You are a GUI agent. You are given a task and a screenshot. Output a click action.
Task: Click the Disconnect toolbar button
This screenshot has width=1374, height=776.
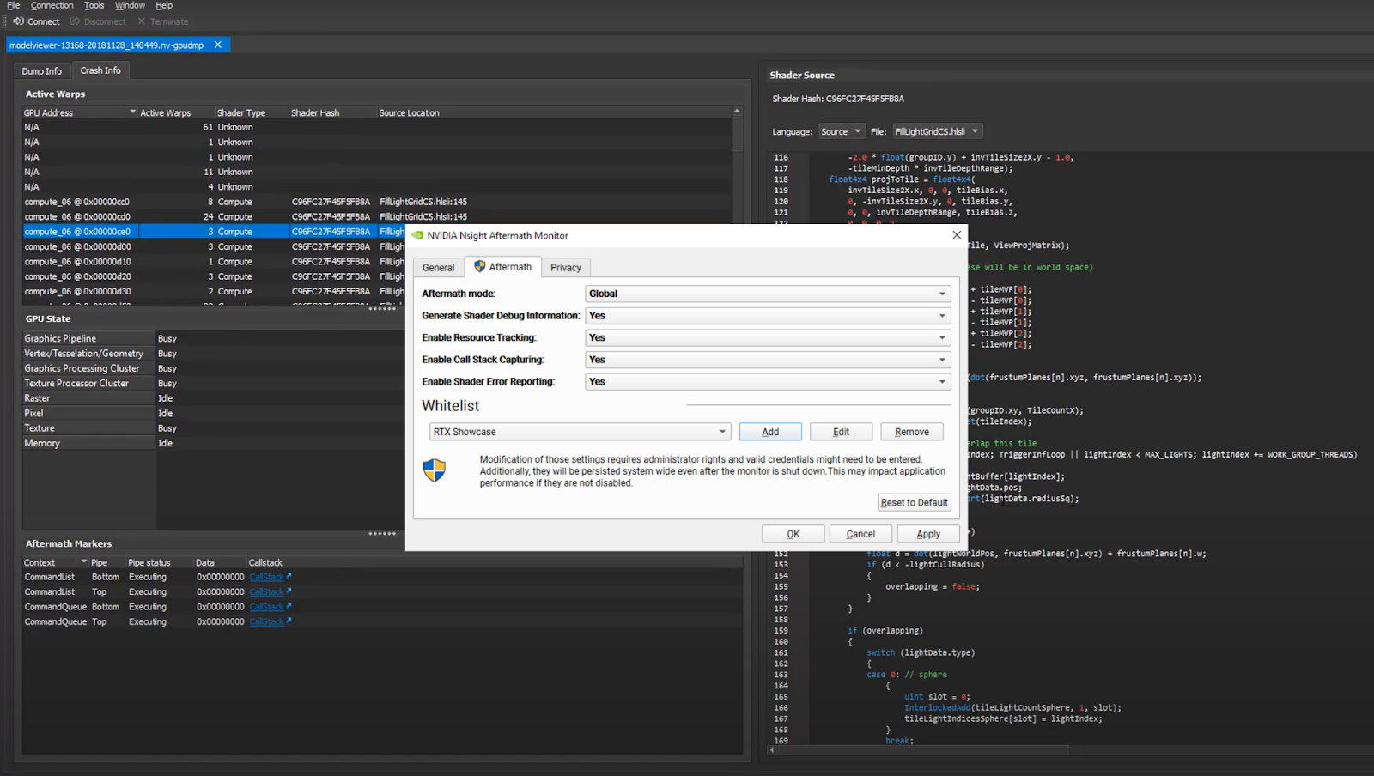(97, 21)
